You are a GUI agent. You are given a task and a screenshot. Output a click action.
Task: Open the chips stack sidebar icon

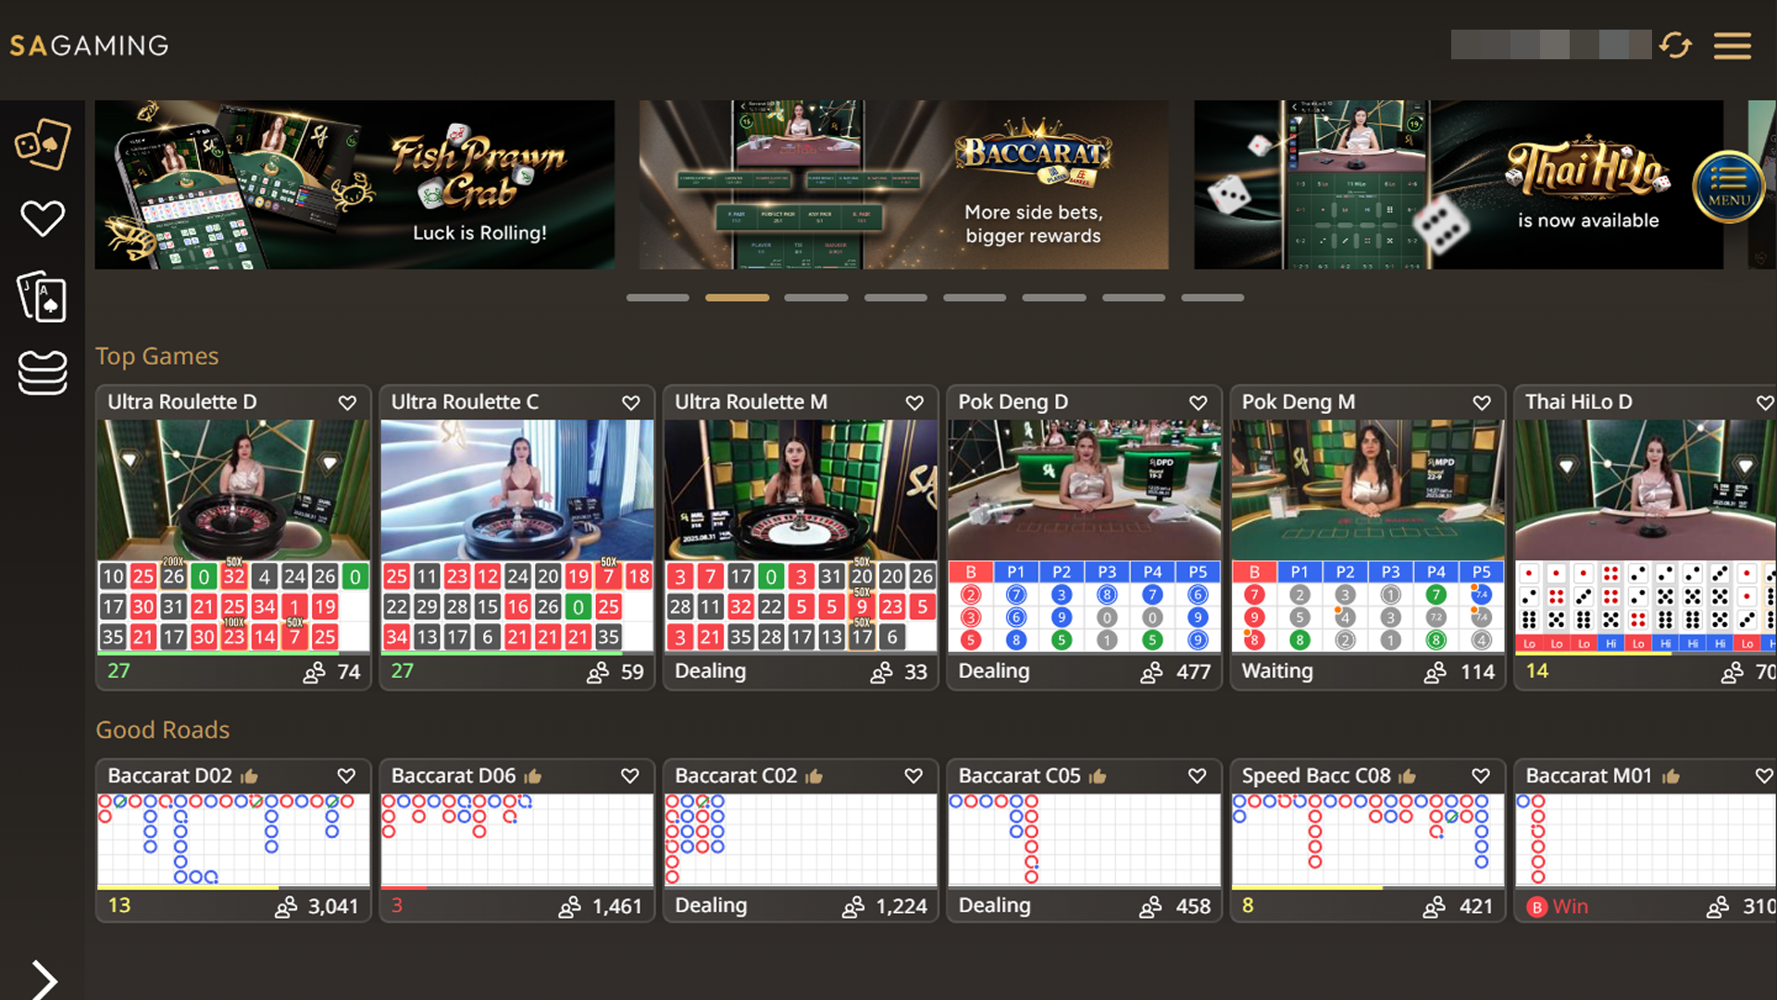(x=42, y=372)
